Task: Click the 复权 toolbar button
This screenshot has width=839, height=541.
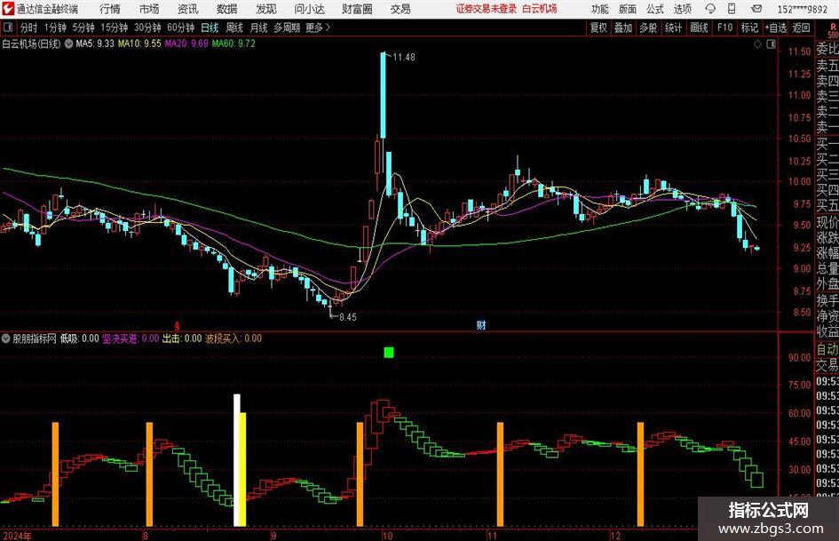Action: point(598,28)
